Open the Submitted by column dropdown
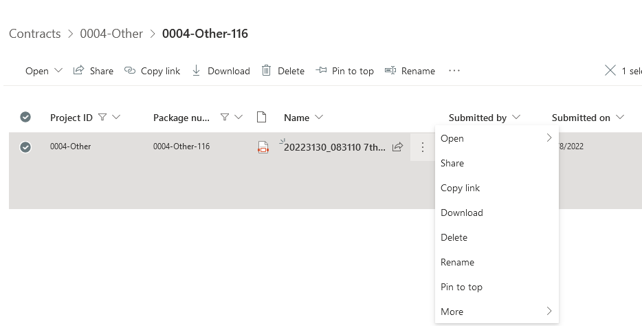Screen dimensions: 642x326 coord(516,117)
